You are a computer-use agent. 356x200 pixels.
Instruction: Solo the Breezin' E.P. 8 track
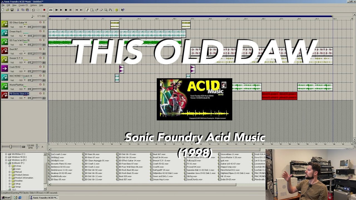[x=44, y=58]
